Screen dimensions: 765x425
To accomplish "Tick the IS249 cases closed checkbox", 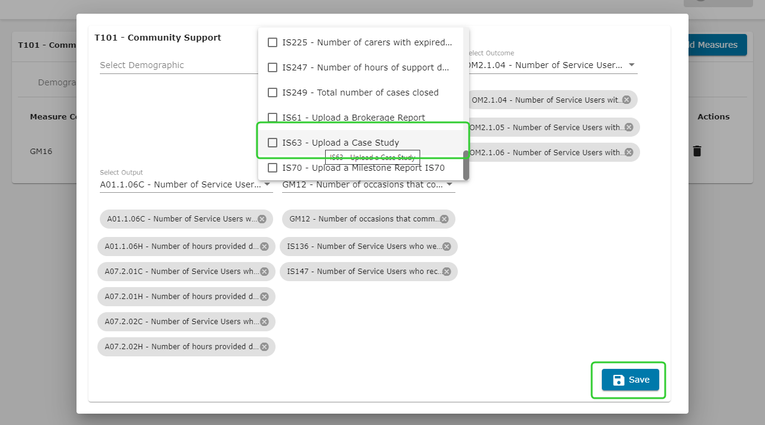I will (273, 93).
